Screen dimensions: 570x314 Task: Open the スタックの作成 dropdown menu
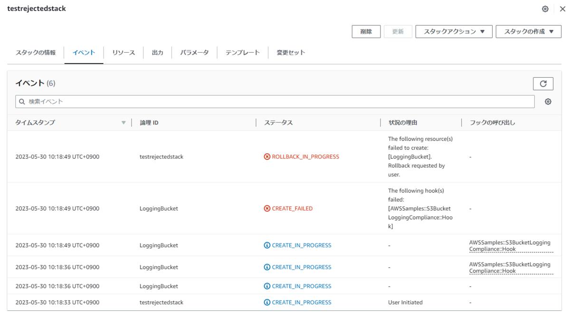pyautogui.click(x=529, y=31)
